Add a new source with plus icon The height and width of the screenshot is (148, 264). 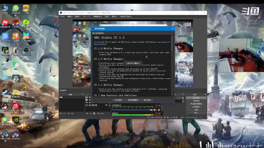point(87,113)
